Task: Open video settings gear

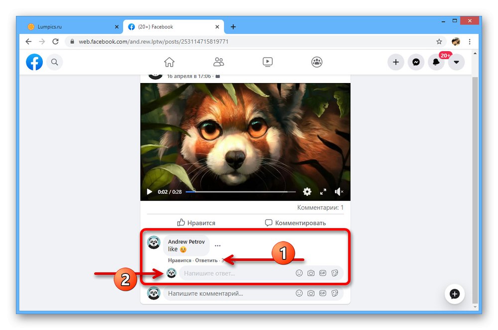Action: (307, 192)
